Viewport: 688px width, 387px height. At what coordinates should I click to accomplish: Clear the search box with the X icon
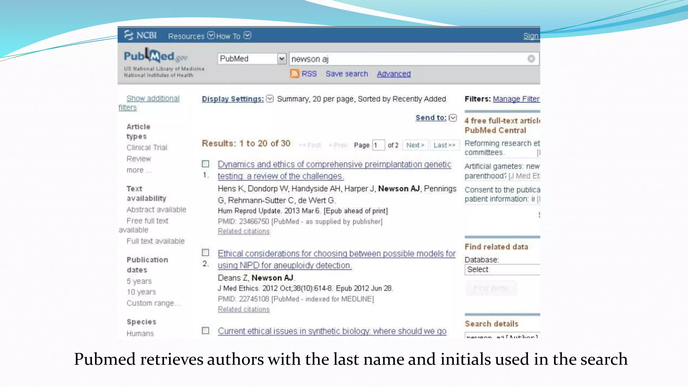[531, 59]
